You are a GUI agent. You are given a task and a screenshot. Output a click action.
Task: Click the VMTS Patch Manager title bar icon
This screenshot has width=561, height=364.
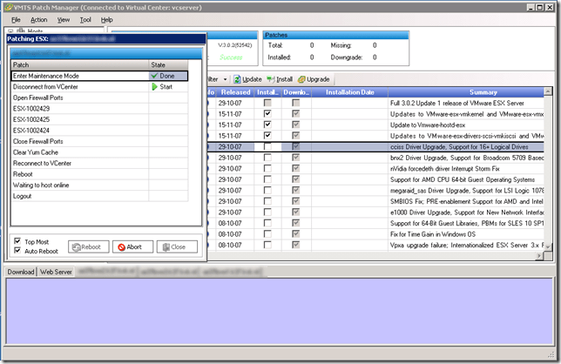[x=8, y=7]
